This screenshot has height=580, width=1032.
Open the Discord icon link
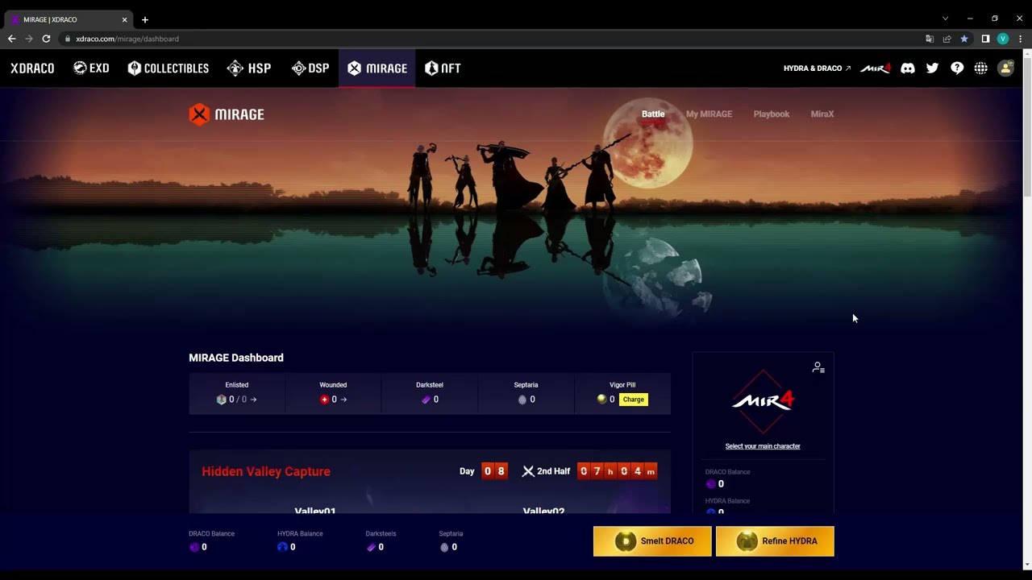pos(908,68)
